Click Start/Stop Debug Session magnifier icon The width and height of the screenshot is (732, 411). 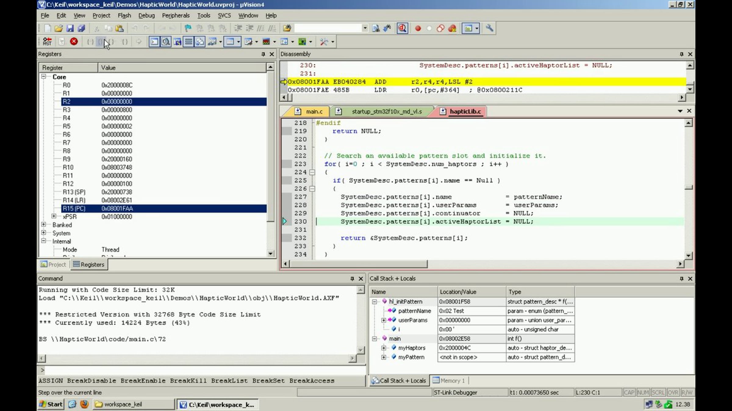(x=402, y=28)
